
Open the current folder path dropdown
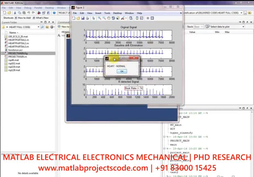tap(38, 27)
